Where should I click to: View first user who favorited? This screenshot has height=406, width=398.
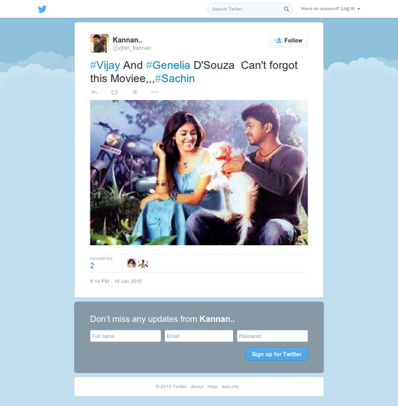[x=132, y=263]
